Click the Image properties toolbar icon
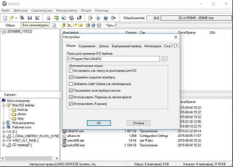The width and height of the screenshot is (233, 167). (90, 18)
